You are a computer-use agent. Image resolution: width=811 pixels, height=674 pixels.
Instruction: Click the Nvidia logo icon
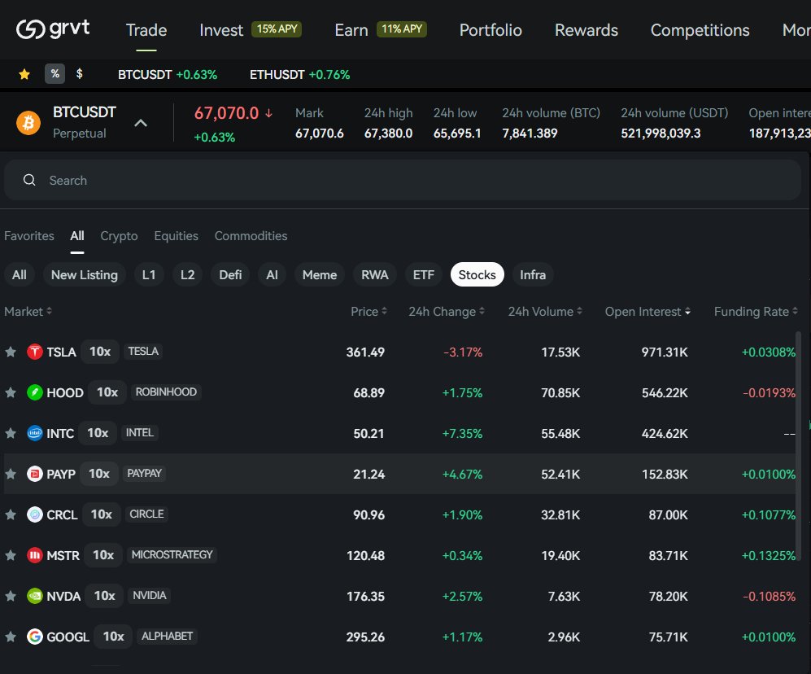pos(35,596)
